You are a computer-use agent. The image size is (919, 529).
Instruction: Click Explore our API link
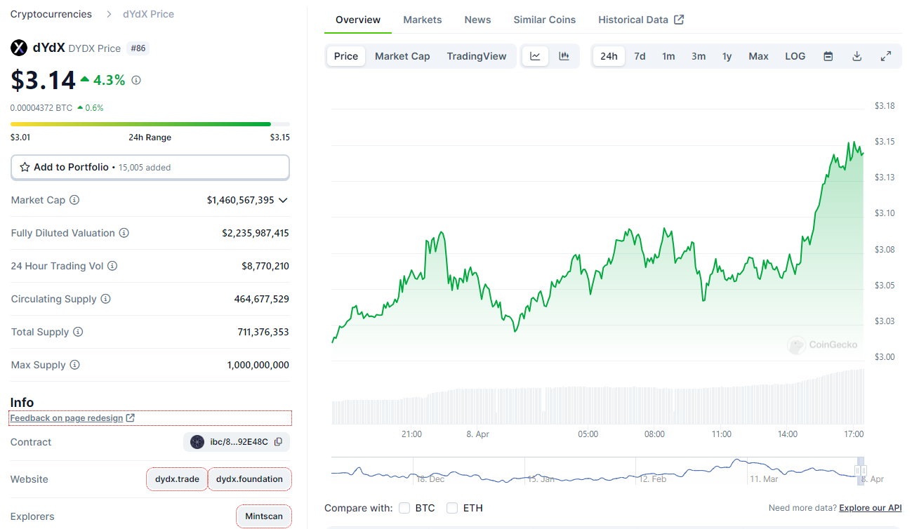pos(871,508)
